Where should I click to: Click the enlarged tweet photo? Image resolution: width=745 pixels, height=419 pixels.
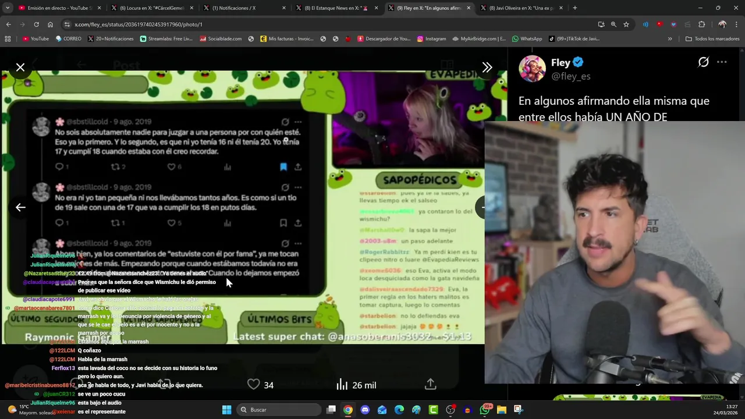click(254, 207)
